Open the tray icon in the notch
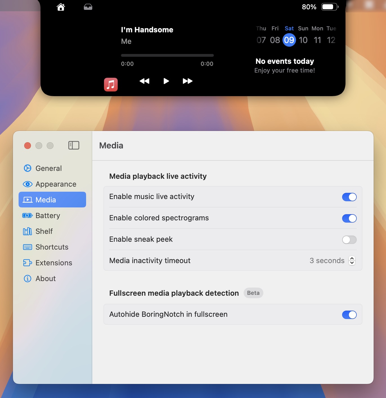The image size is (386, 398). click(88, 7)
